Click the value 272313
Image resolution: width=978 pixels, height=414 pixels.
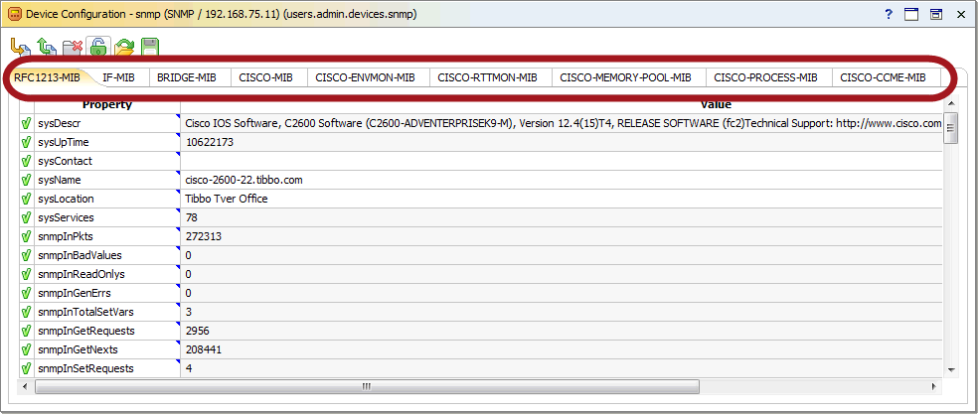coord(204,236)
